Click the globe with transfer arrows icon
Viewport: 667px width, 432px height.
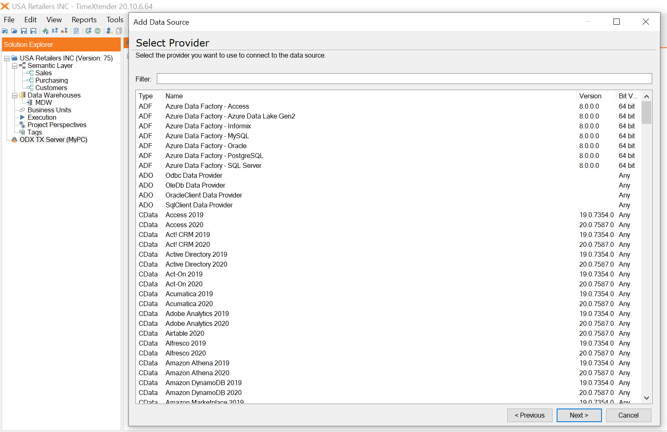pyautogui.click(x=88, y=31)
